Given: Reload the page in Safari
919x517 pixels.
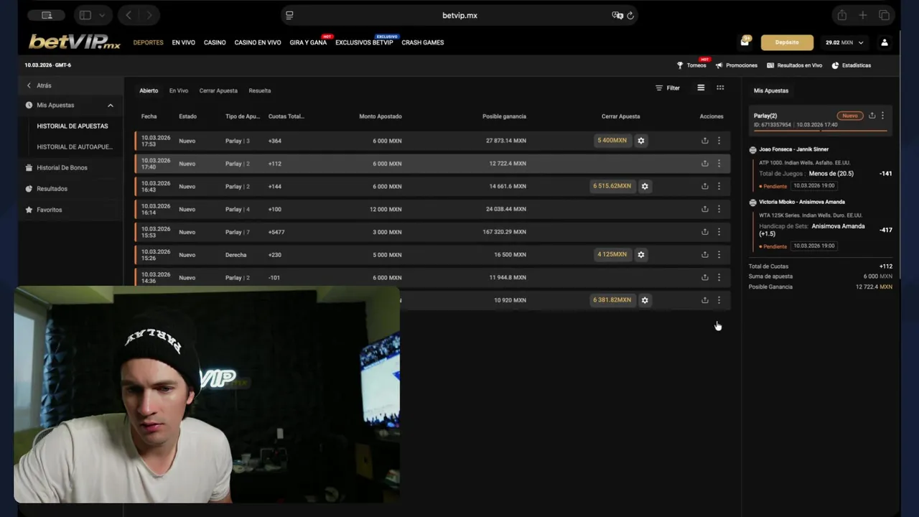Looking at the screenshot, I should (x=630, y=15).
